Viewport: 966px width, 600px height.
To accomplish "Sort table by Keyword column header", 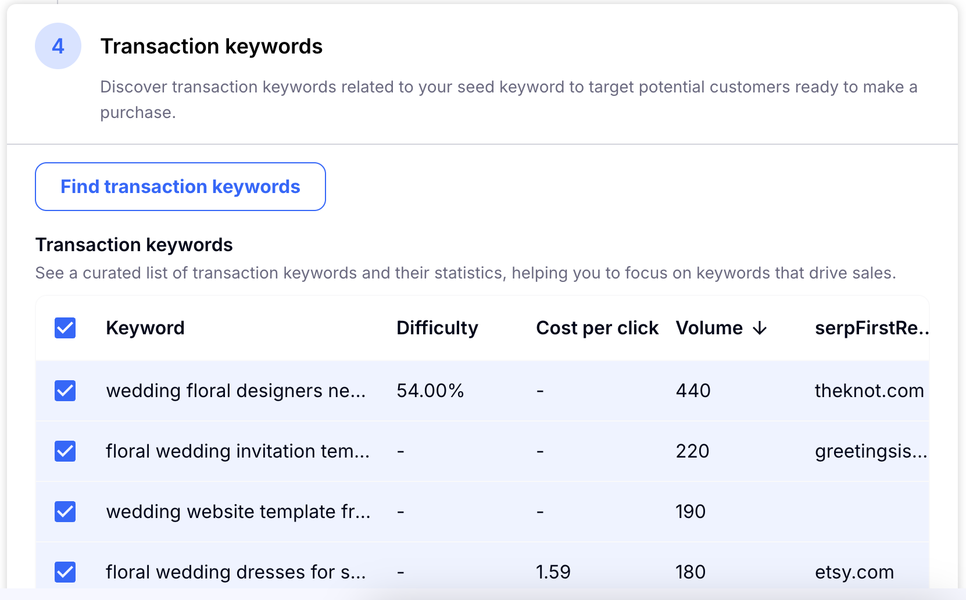I will [145, 328].
